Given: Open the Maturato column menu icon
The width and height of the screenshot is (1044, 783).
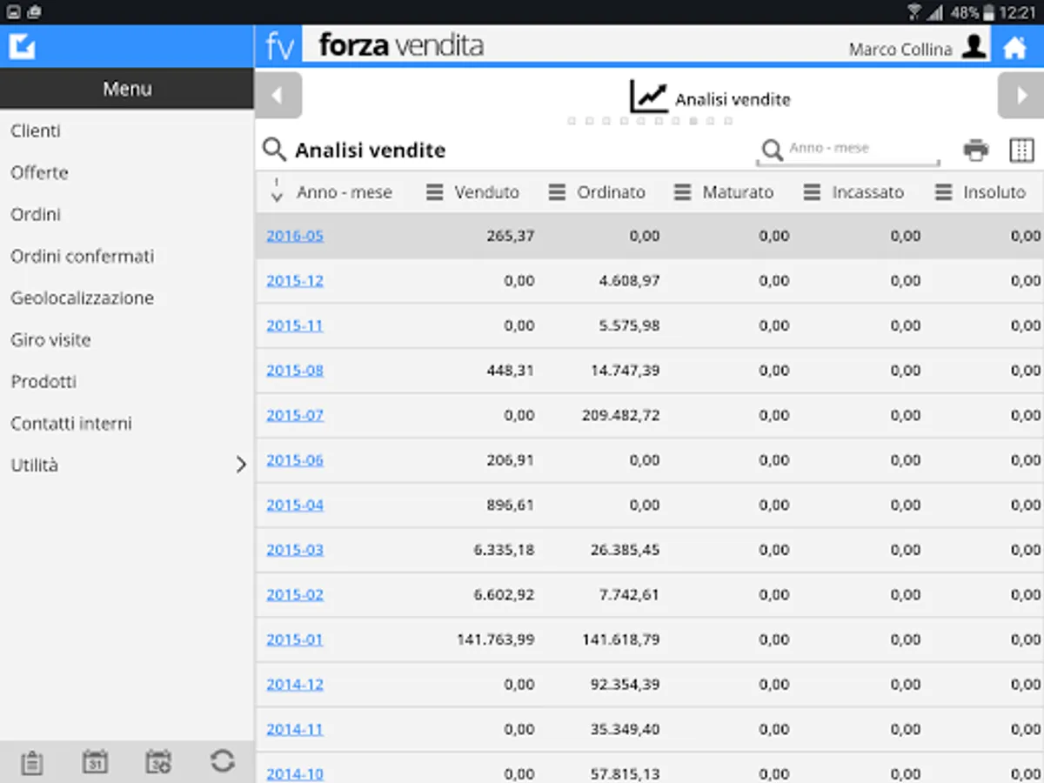Looking at the screenshot, I should pos(683,192).
